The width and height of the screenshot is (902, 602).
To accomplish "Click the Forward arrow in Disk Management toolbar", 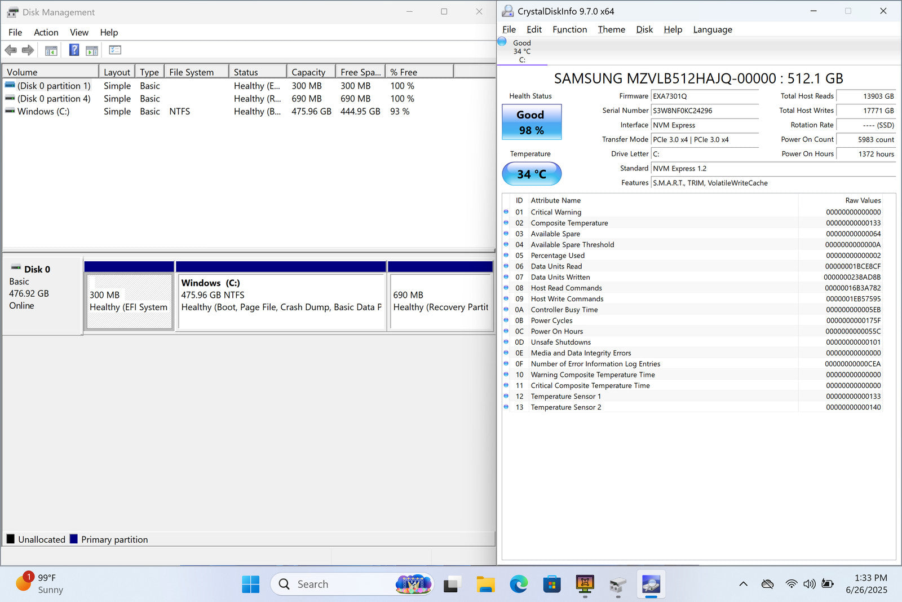I will (28, 51).
